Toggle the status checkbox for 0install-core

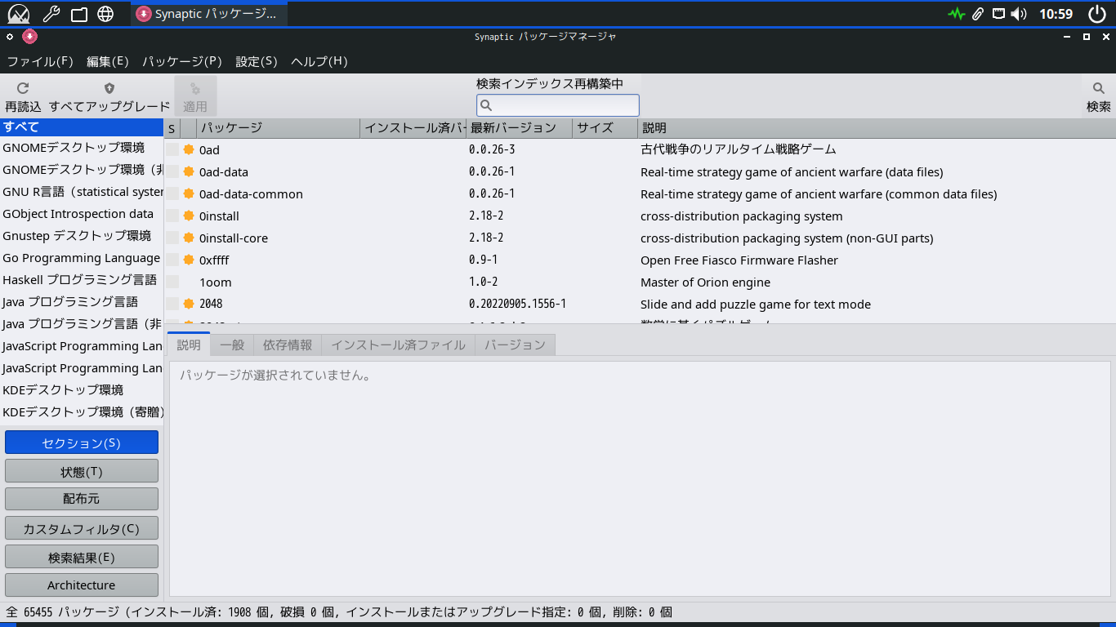pyautogui.click(x=172, y=238)
